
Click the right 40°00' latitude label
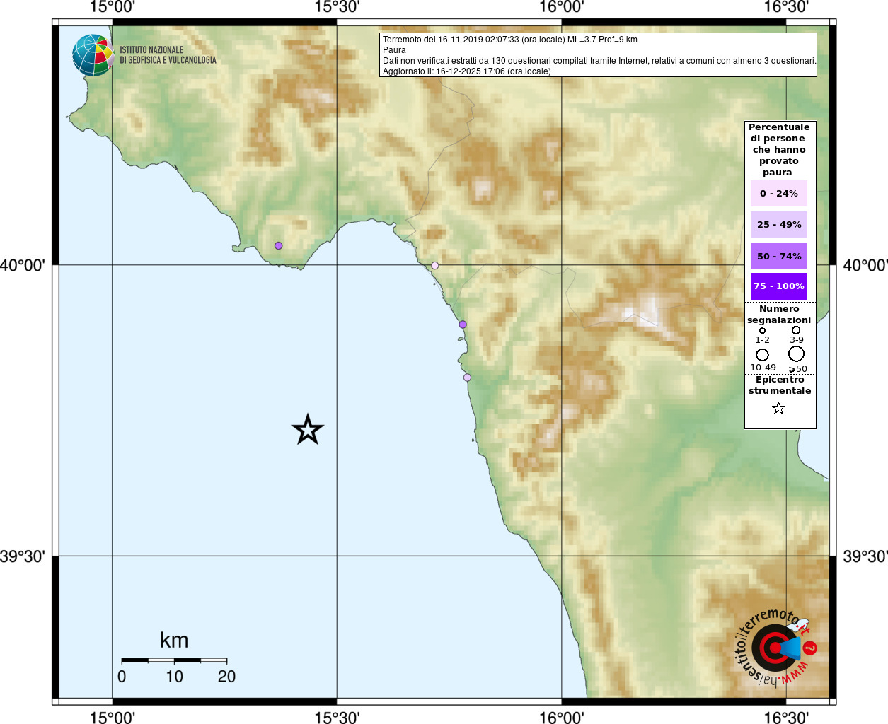point(865,265)
